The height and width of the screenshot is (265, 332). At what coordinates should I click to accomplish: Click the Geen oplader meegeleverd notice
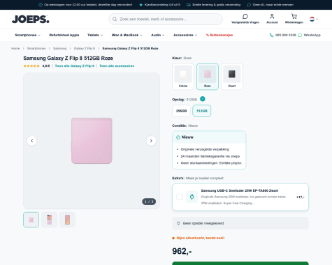(240, 223)
